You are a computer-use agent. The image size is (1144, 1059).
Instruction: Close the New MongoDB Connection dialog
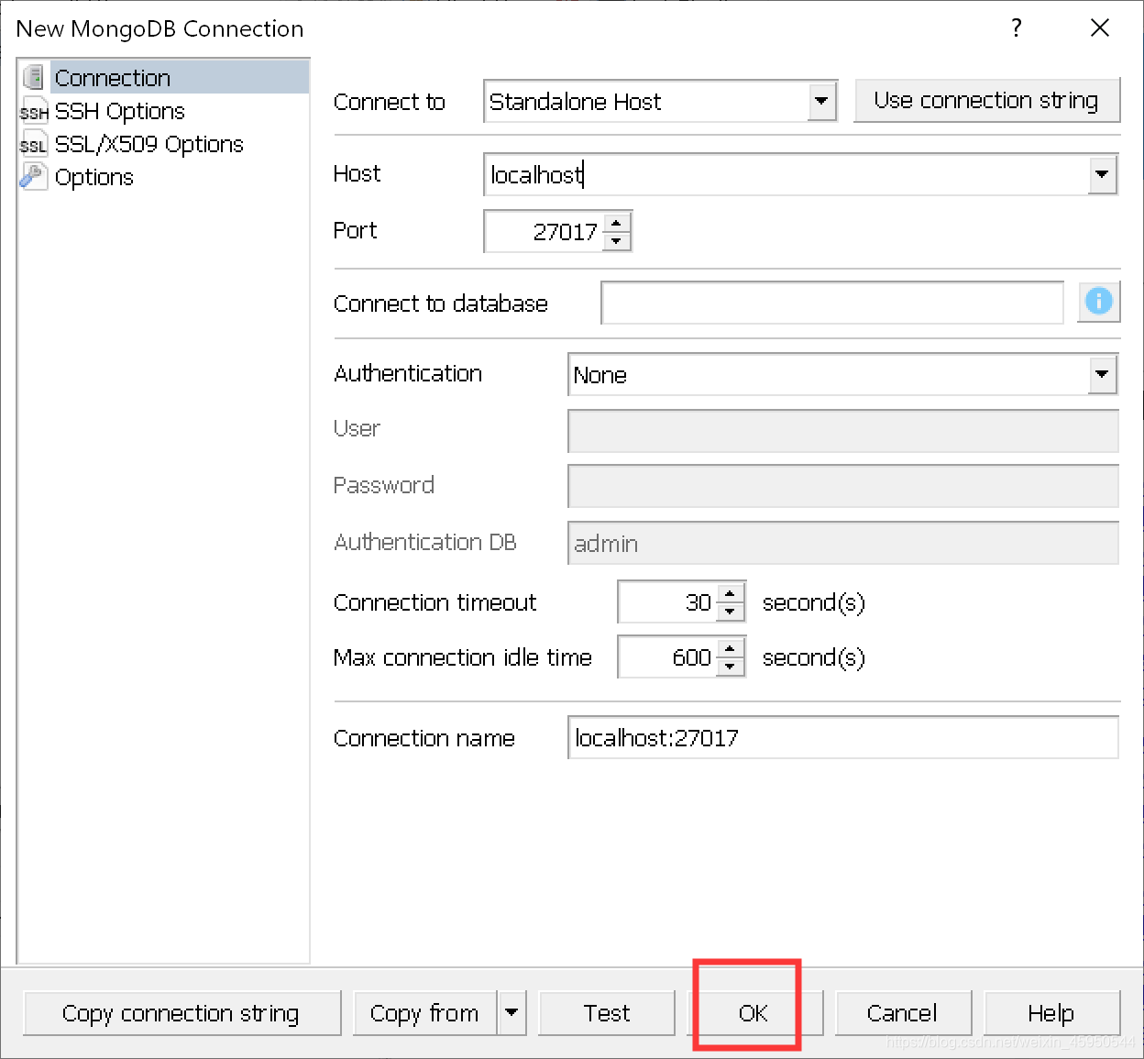[x=1100, y=28]
